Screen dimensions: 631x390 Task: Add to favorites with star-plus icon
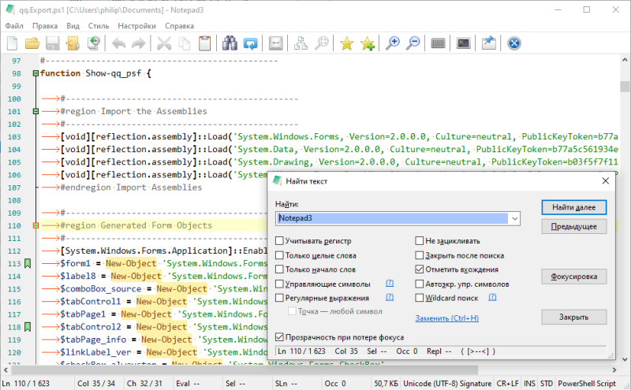(367, 44)
